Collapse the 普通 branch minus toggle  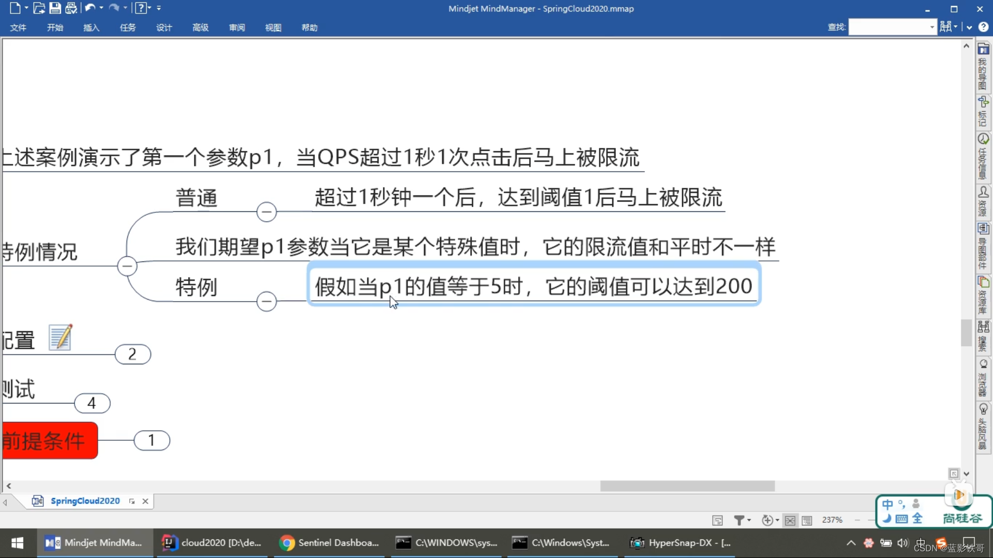[x=266, y=212]
